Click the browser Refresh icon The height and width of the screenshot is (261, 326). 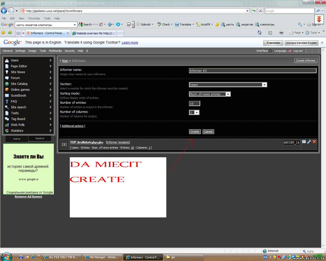pyautogui.click(x=254, y=11)
